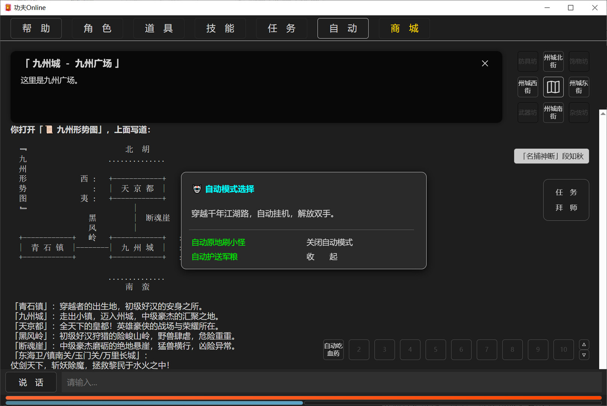The height and width of the screenshot is (406, 607).
Task: Travel to 州城南街
Action: (553, 112)
